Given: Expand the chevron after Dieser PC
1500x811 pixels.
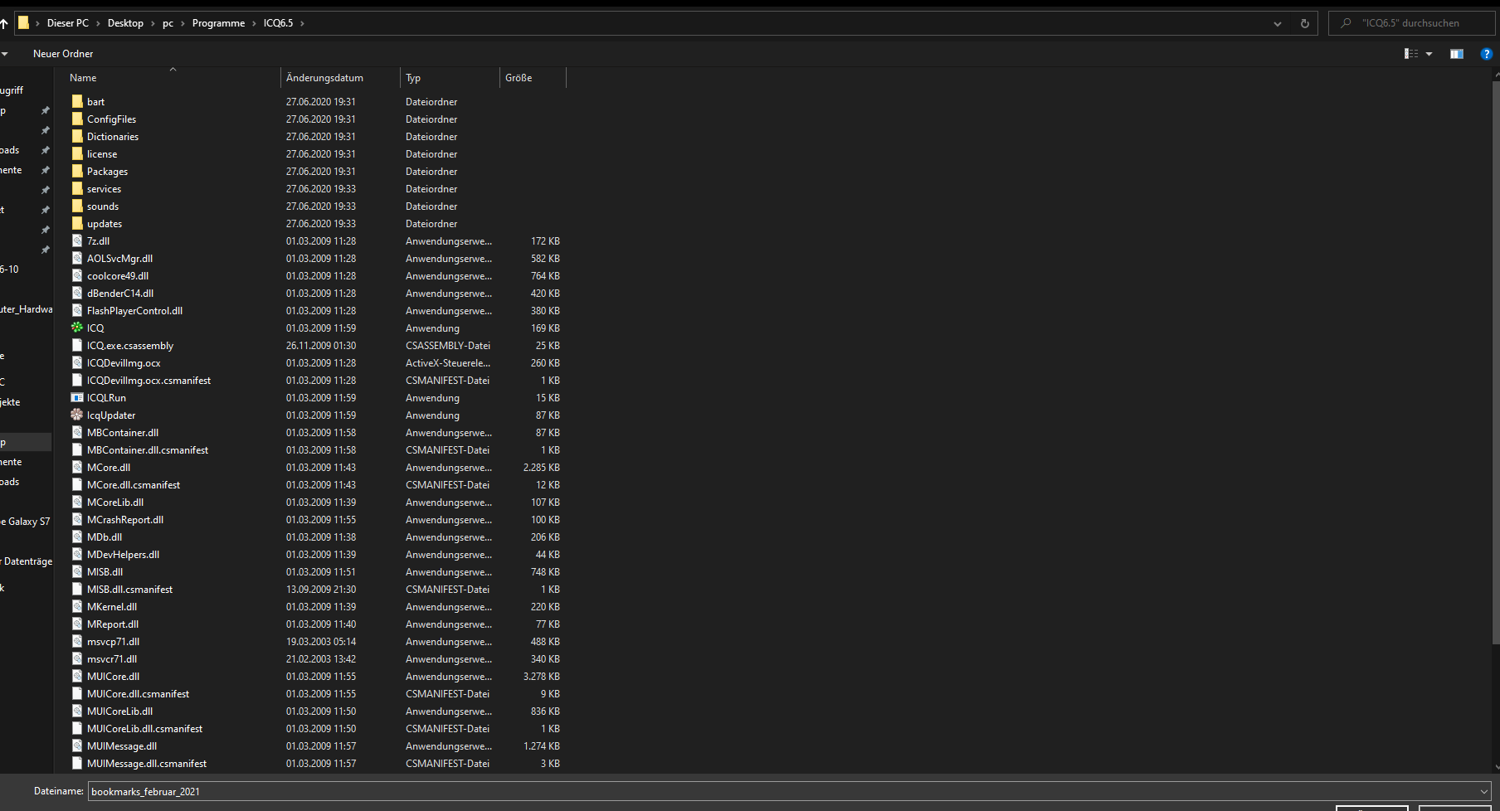Looking at the screenshot, I should [98, 23].
